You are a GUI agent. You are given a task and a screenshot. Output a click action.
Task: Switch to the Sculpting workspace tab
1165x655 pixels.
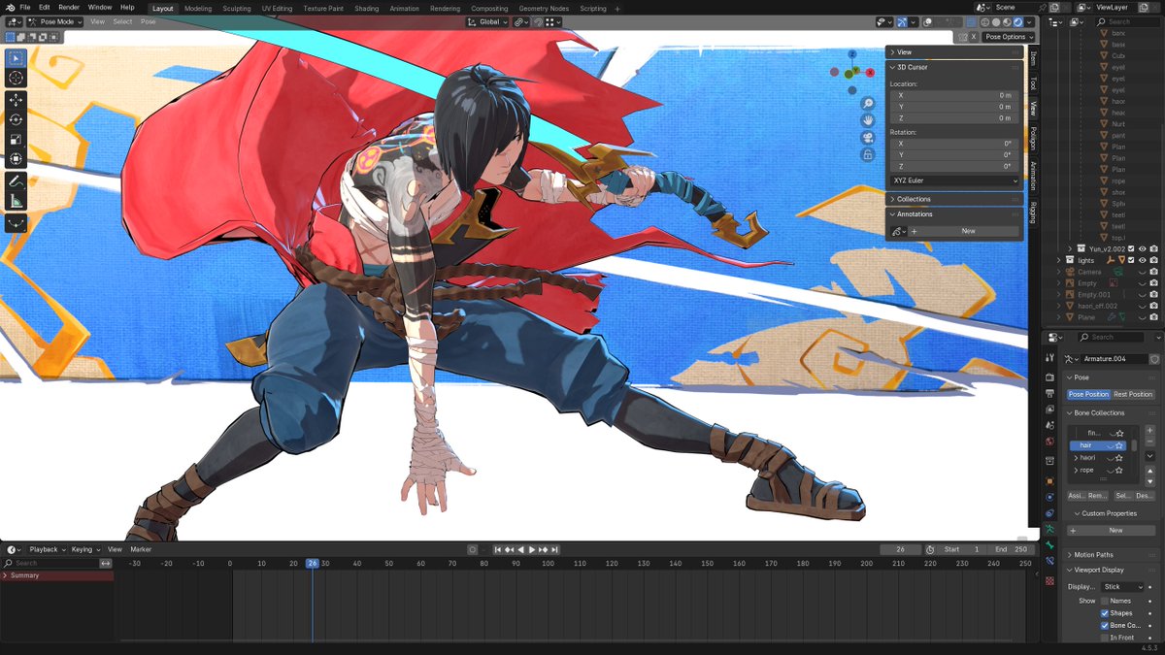coord(236,9)
